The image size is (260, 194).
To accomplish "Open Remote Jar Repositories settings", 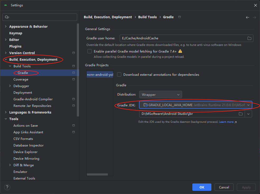I will [x=32, y=106].
